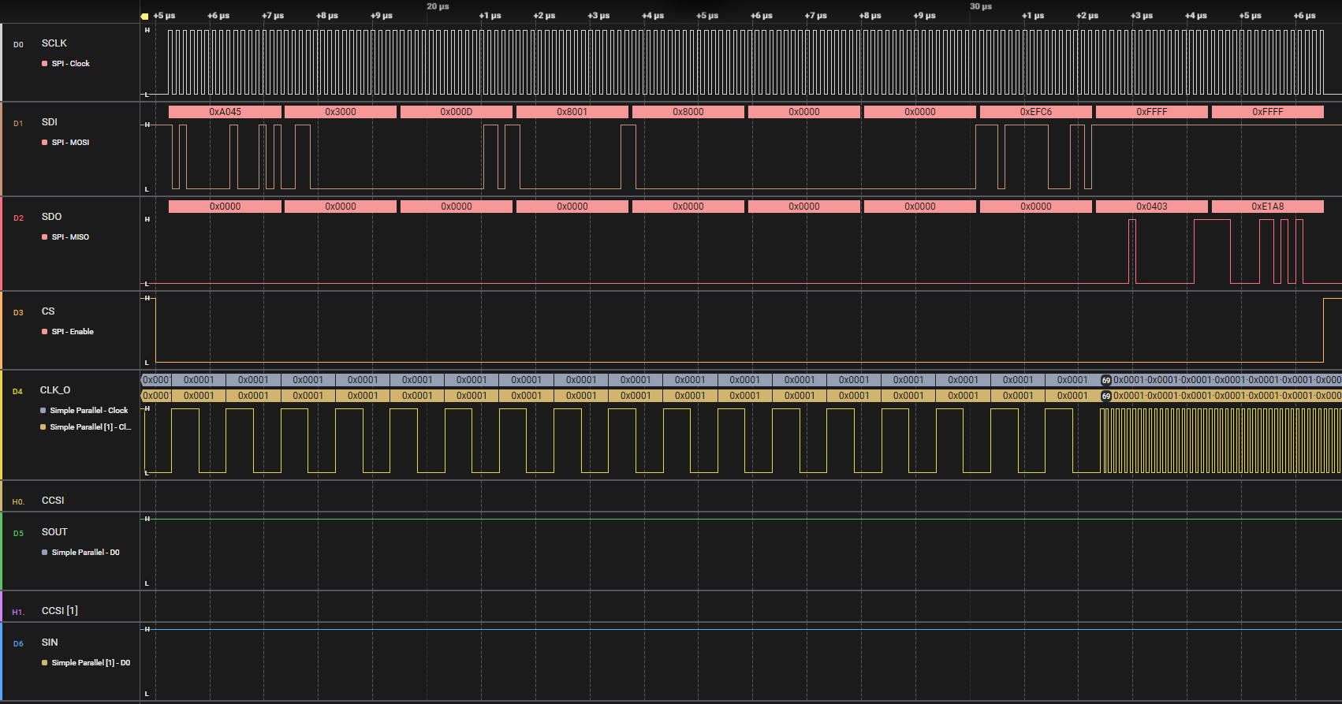This screenshot has width=1342, height=704.
Task: Select the 0xEFC6 MOSI decoded frame
Action: tap(1035, 112)
